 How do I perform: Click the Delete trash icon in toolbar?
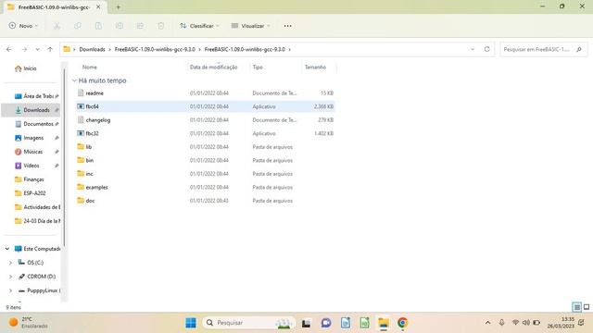[x=161, y=26]
